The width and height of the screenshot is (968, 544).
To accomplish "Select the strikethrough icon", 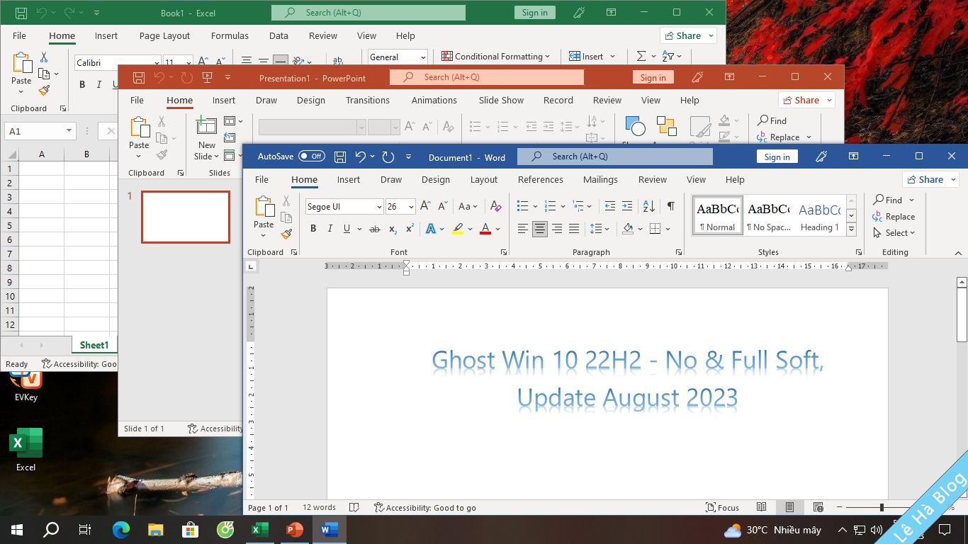I will (x=375, y=228).
